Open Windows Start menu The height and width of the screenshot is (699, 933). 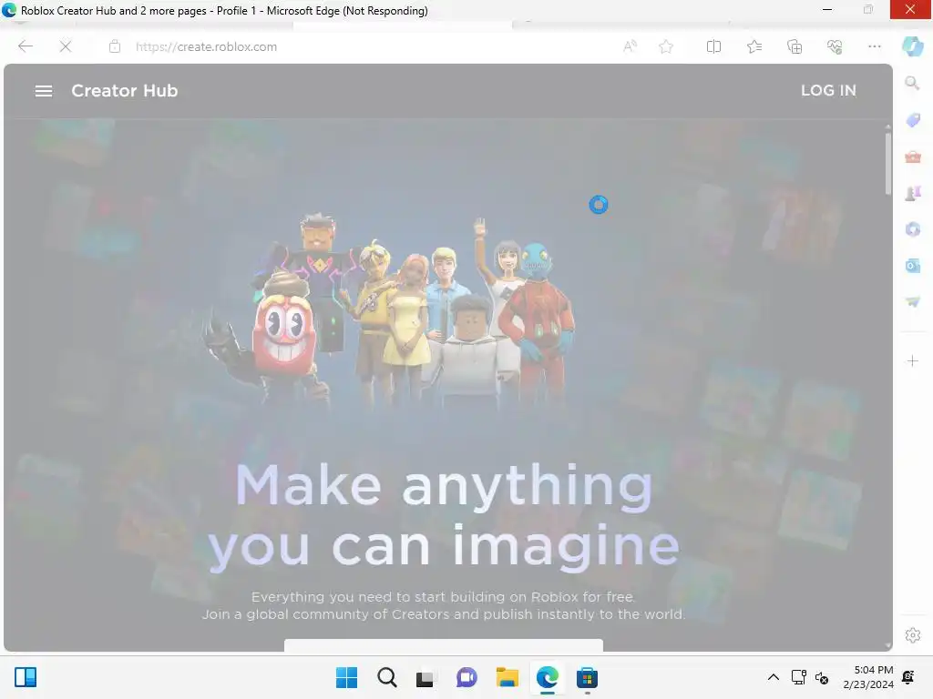tap(346, 677)
